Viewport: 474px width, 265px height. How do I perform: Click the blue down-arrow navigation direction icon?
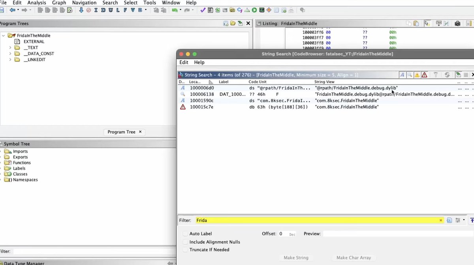click(81, 10)
